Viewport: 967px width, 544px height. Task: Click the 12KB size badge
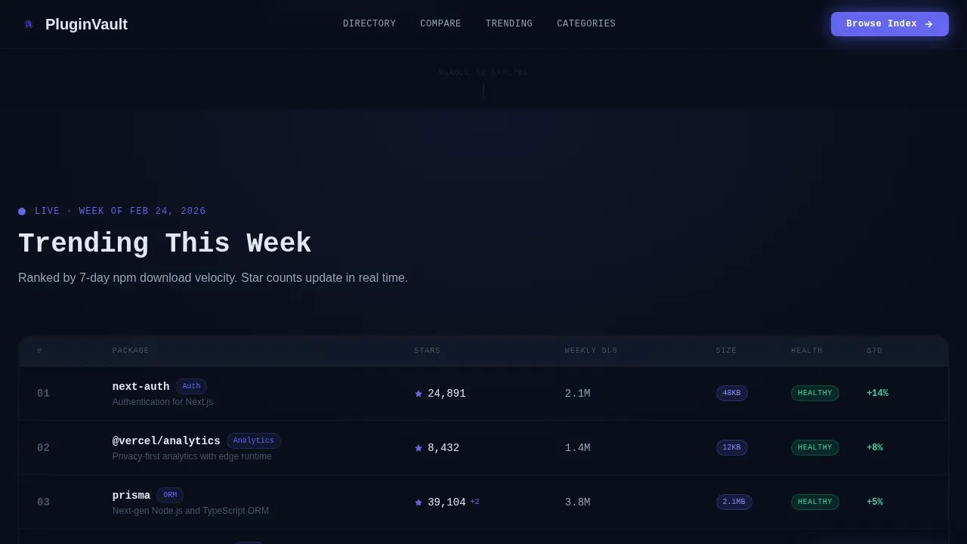(x=732, y=447)
